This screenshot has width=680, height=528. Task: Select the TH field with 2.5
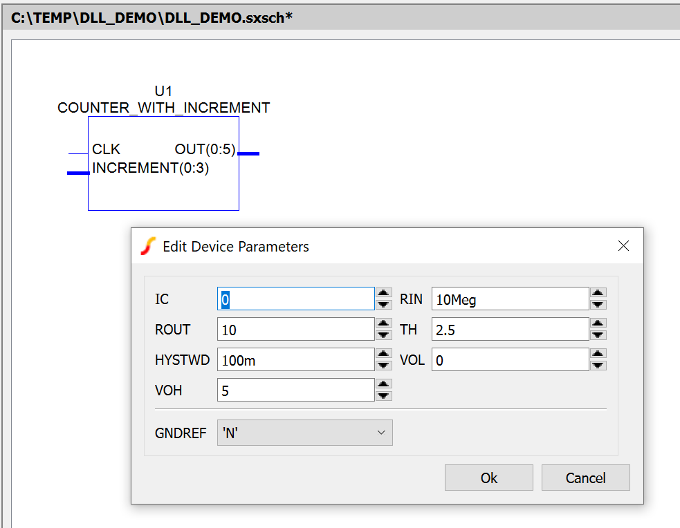click(x=510, y=330)
